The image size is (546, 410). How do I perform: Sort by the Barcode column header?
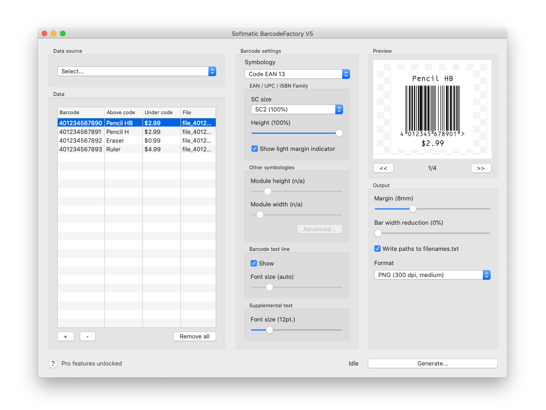81,112
